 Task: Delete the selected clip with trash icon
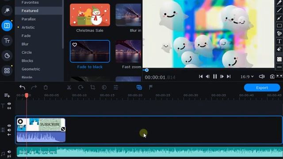[46, 87]
